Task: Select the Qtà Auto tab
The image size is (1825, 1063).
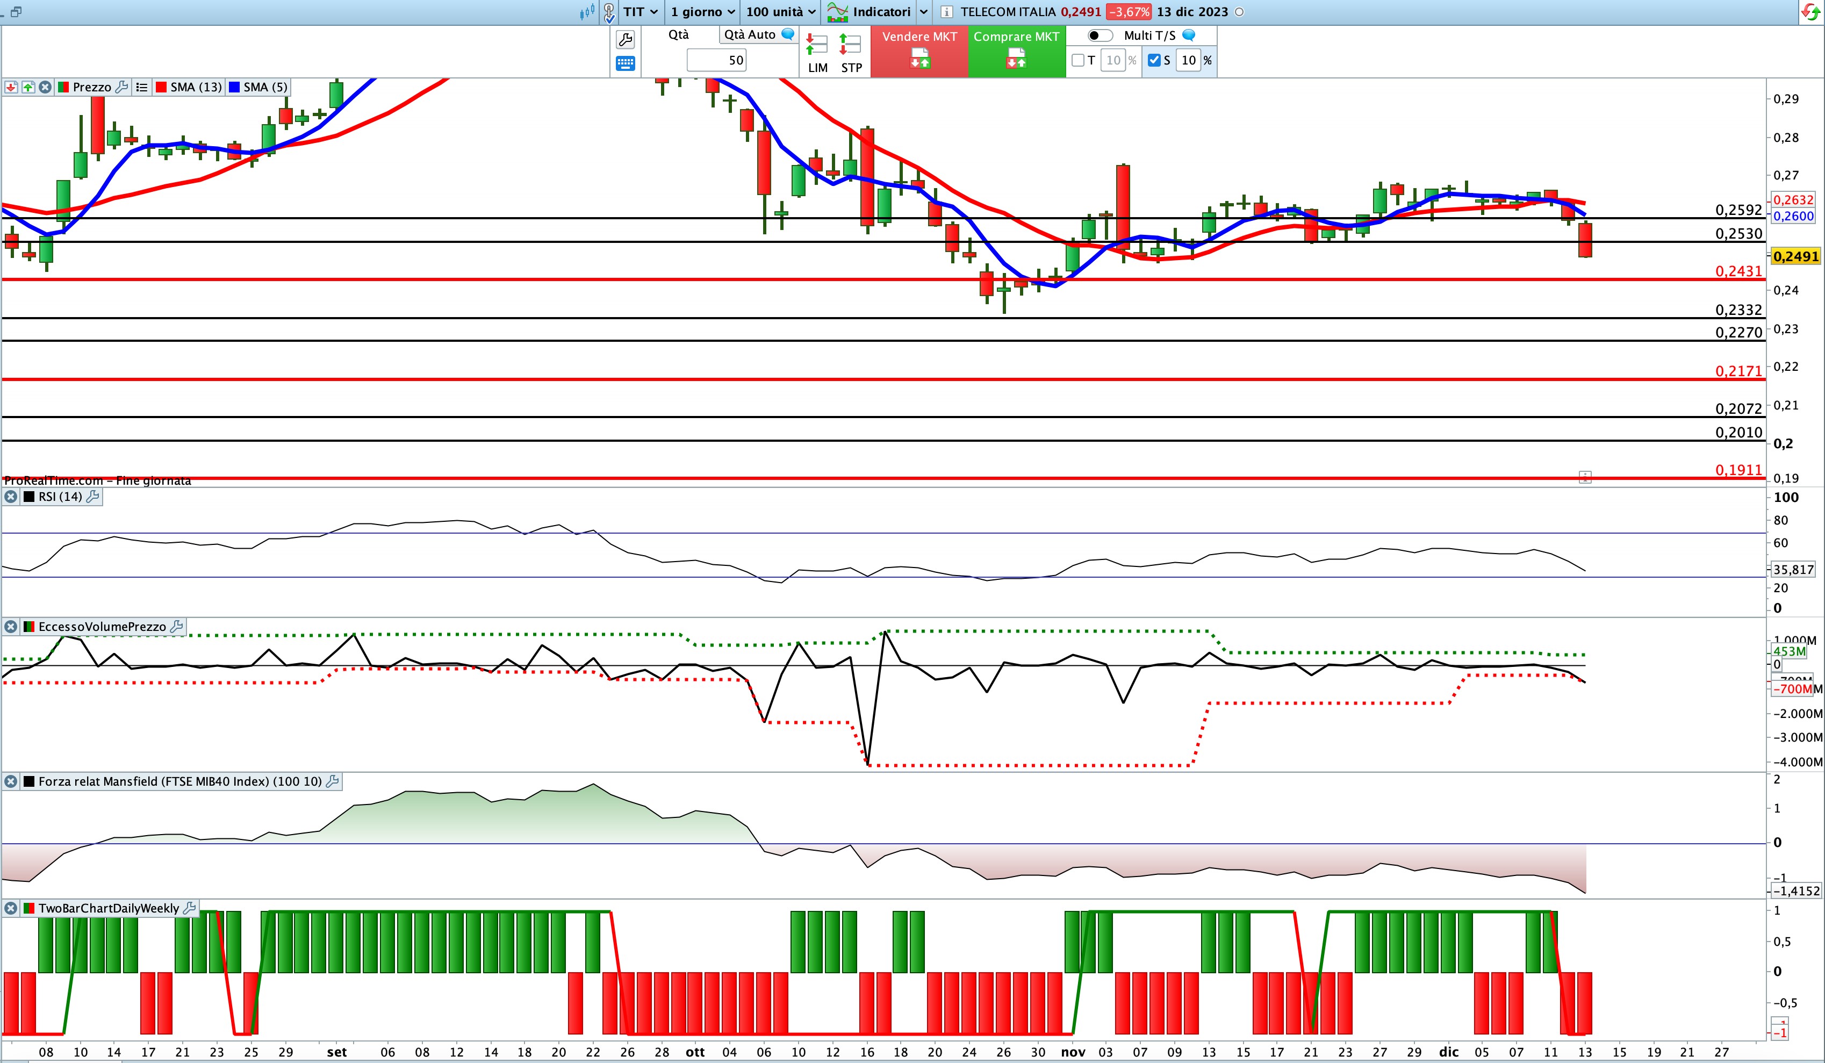Action: (x=750, y=35)
